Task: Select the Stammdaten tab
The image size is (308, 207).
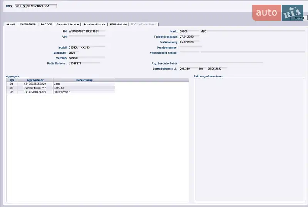Action: coord(28,24)
